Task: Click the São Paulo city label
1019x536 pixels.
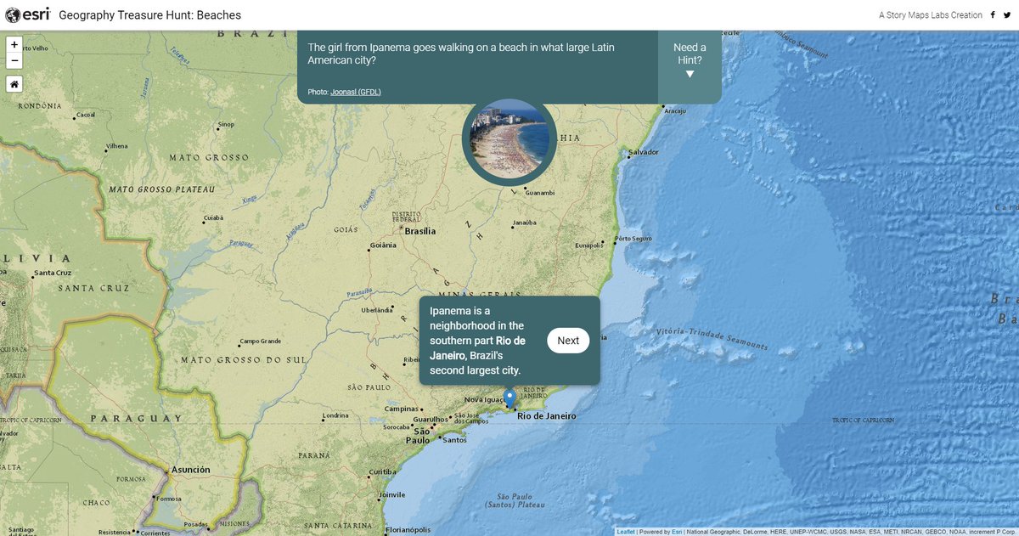Action: [x=418, y=435]
